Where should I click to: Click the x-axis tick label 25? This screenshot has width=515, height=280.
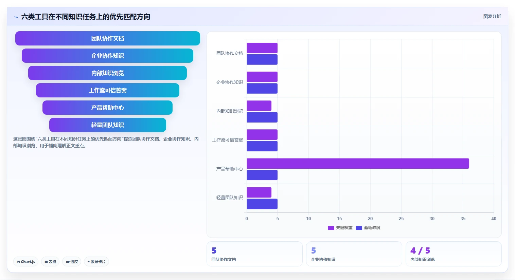coord(401,219)
